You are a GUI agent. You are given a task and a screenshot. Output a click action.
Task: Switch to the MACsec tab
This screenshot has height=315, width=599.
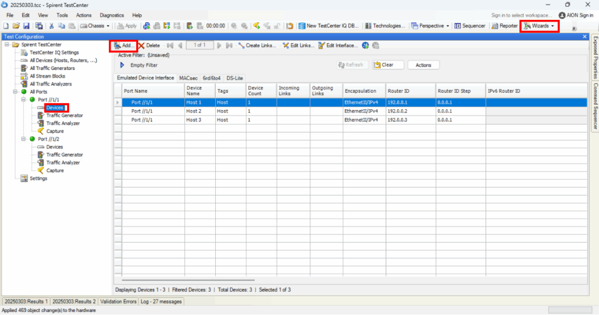tap(188, 78)
